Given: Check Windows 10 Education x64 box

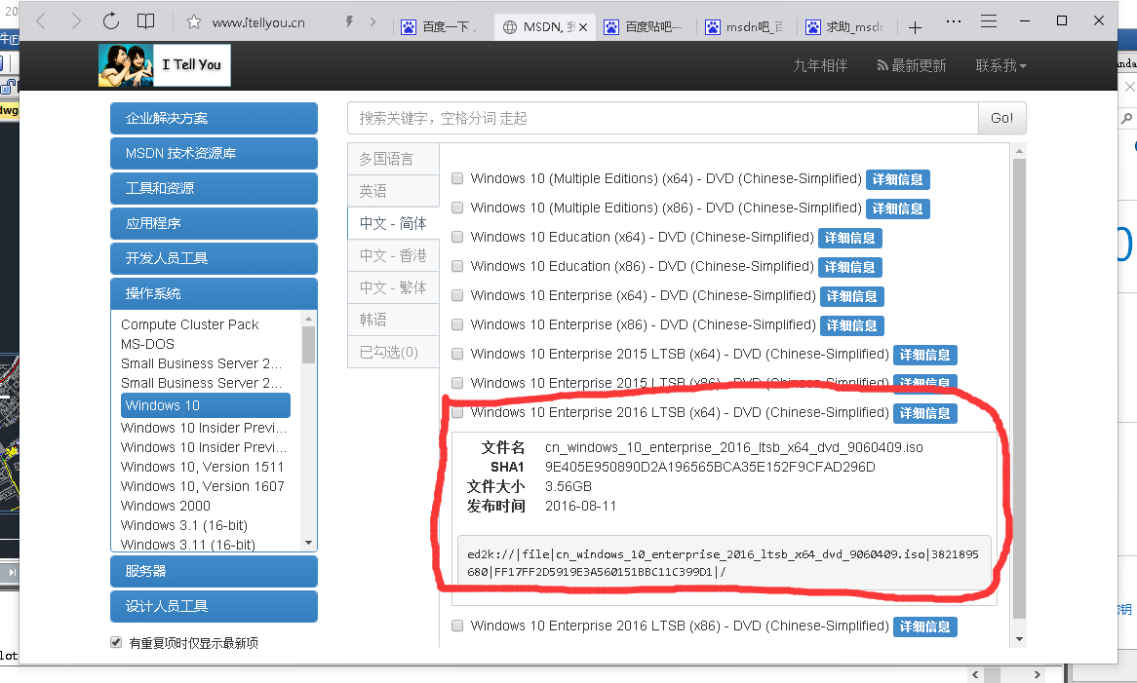Looking at the screenshot, I should (x=457, y=237).
